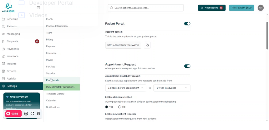Click the Insights dashboard icon
The image size is (269, 130).
click(x=3, y=64)
